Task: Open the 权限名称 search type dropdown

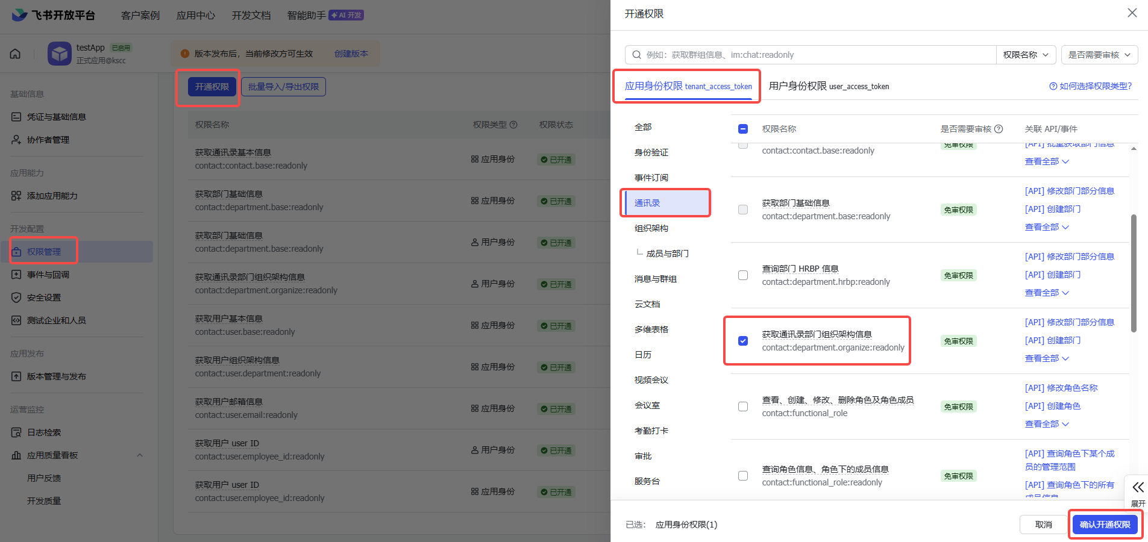Action: tap(1026, 55)
